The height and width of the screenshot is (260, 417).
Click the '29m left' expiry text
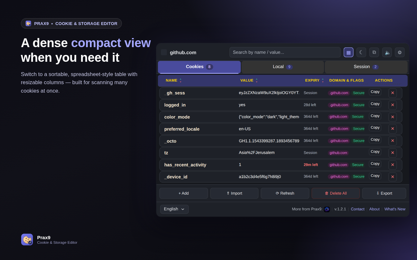click(311, 165)
